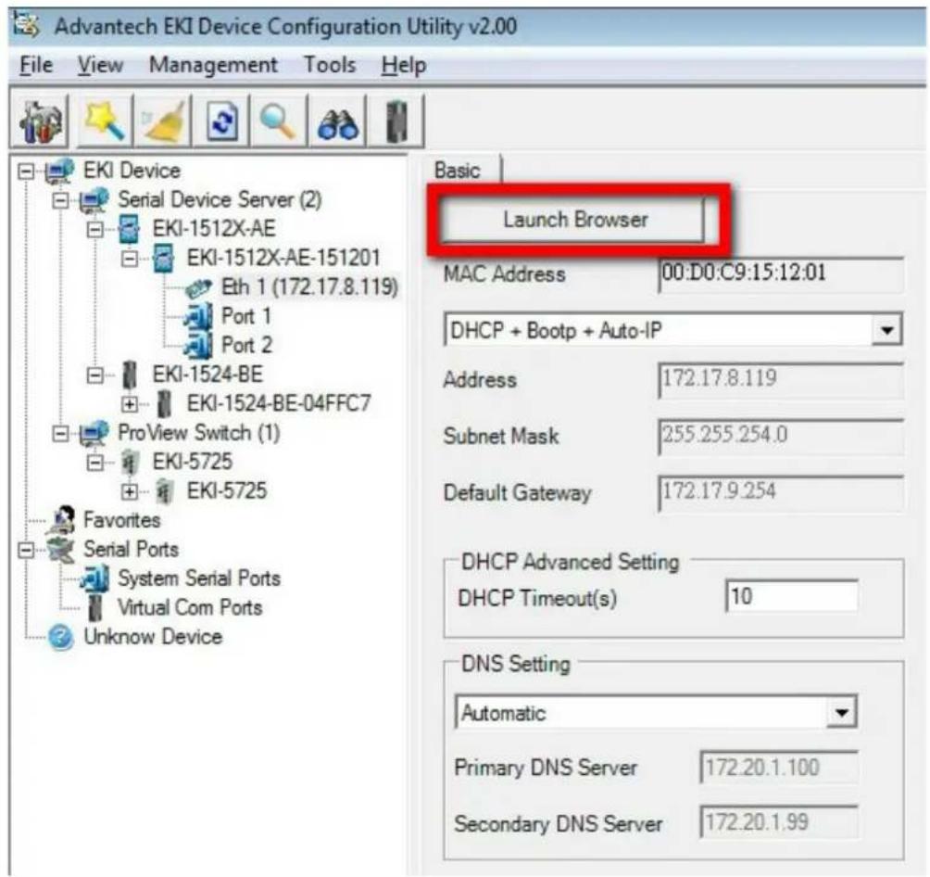Screen dimensions: 930x877
Task: Click the MAC Address field
Action: point(782,274)
